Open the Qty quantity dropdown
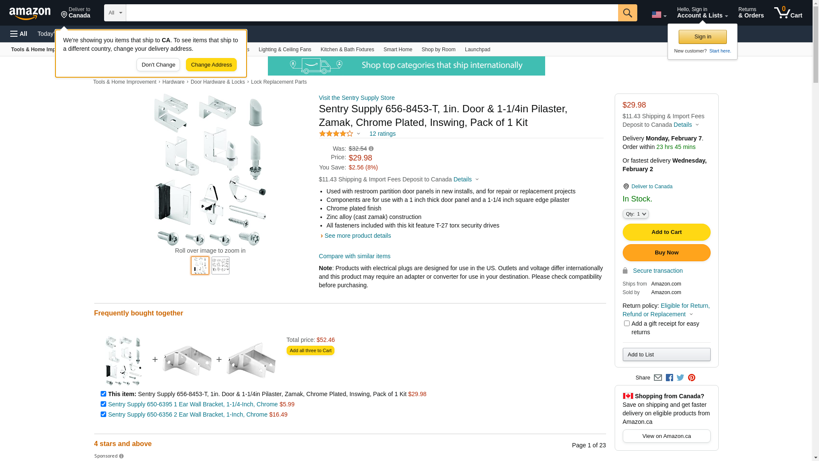Viewport: 819px width, 461px height. tap(636, 214)
